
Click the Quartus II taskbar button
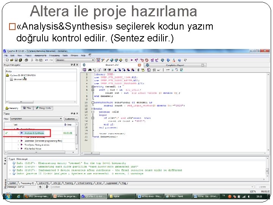(x=94, y=196)
